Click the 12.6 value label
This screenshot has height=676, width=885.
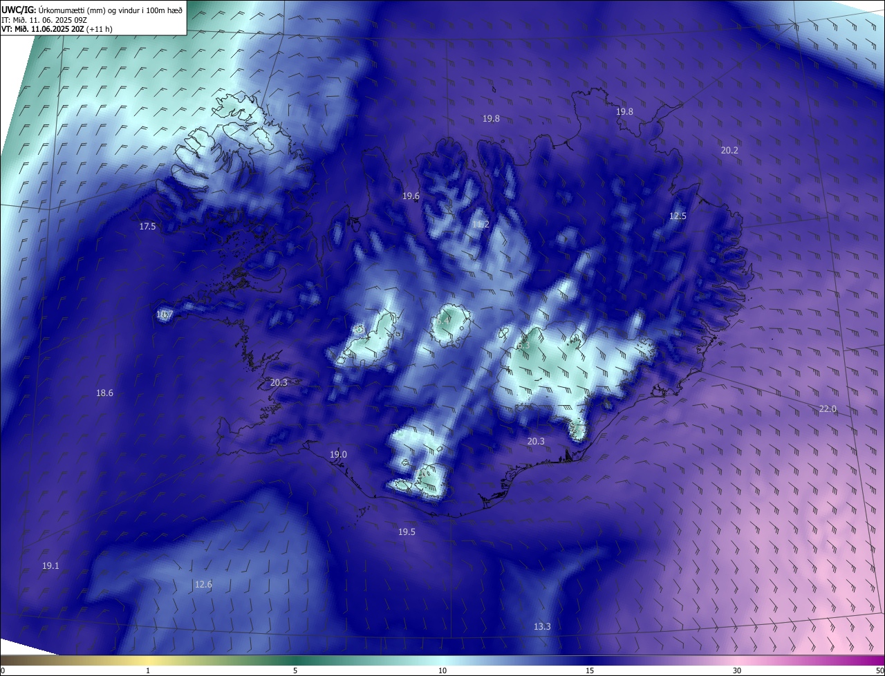pyautogui.click(x=203, y=585)
